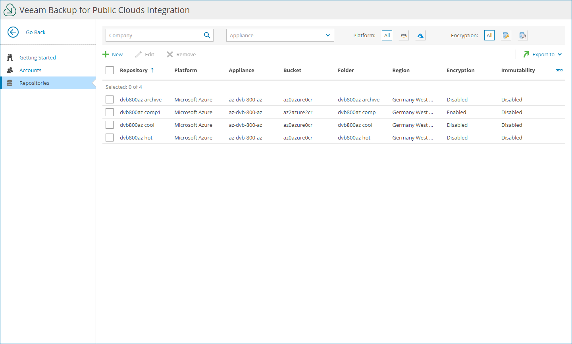The image size is (572, 344).
Task: Open the column selection menu
Action: (559, 70)
